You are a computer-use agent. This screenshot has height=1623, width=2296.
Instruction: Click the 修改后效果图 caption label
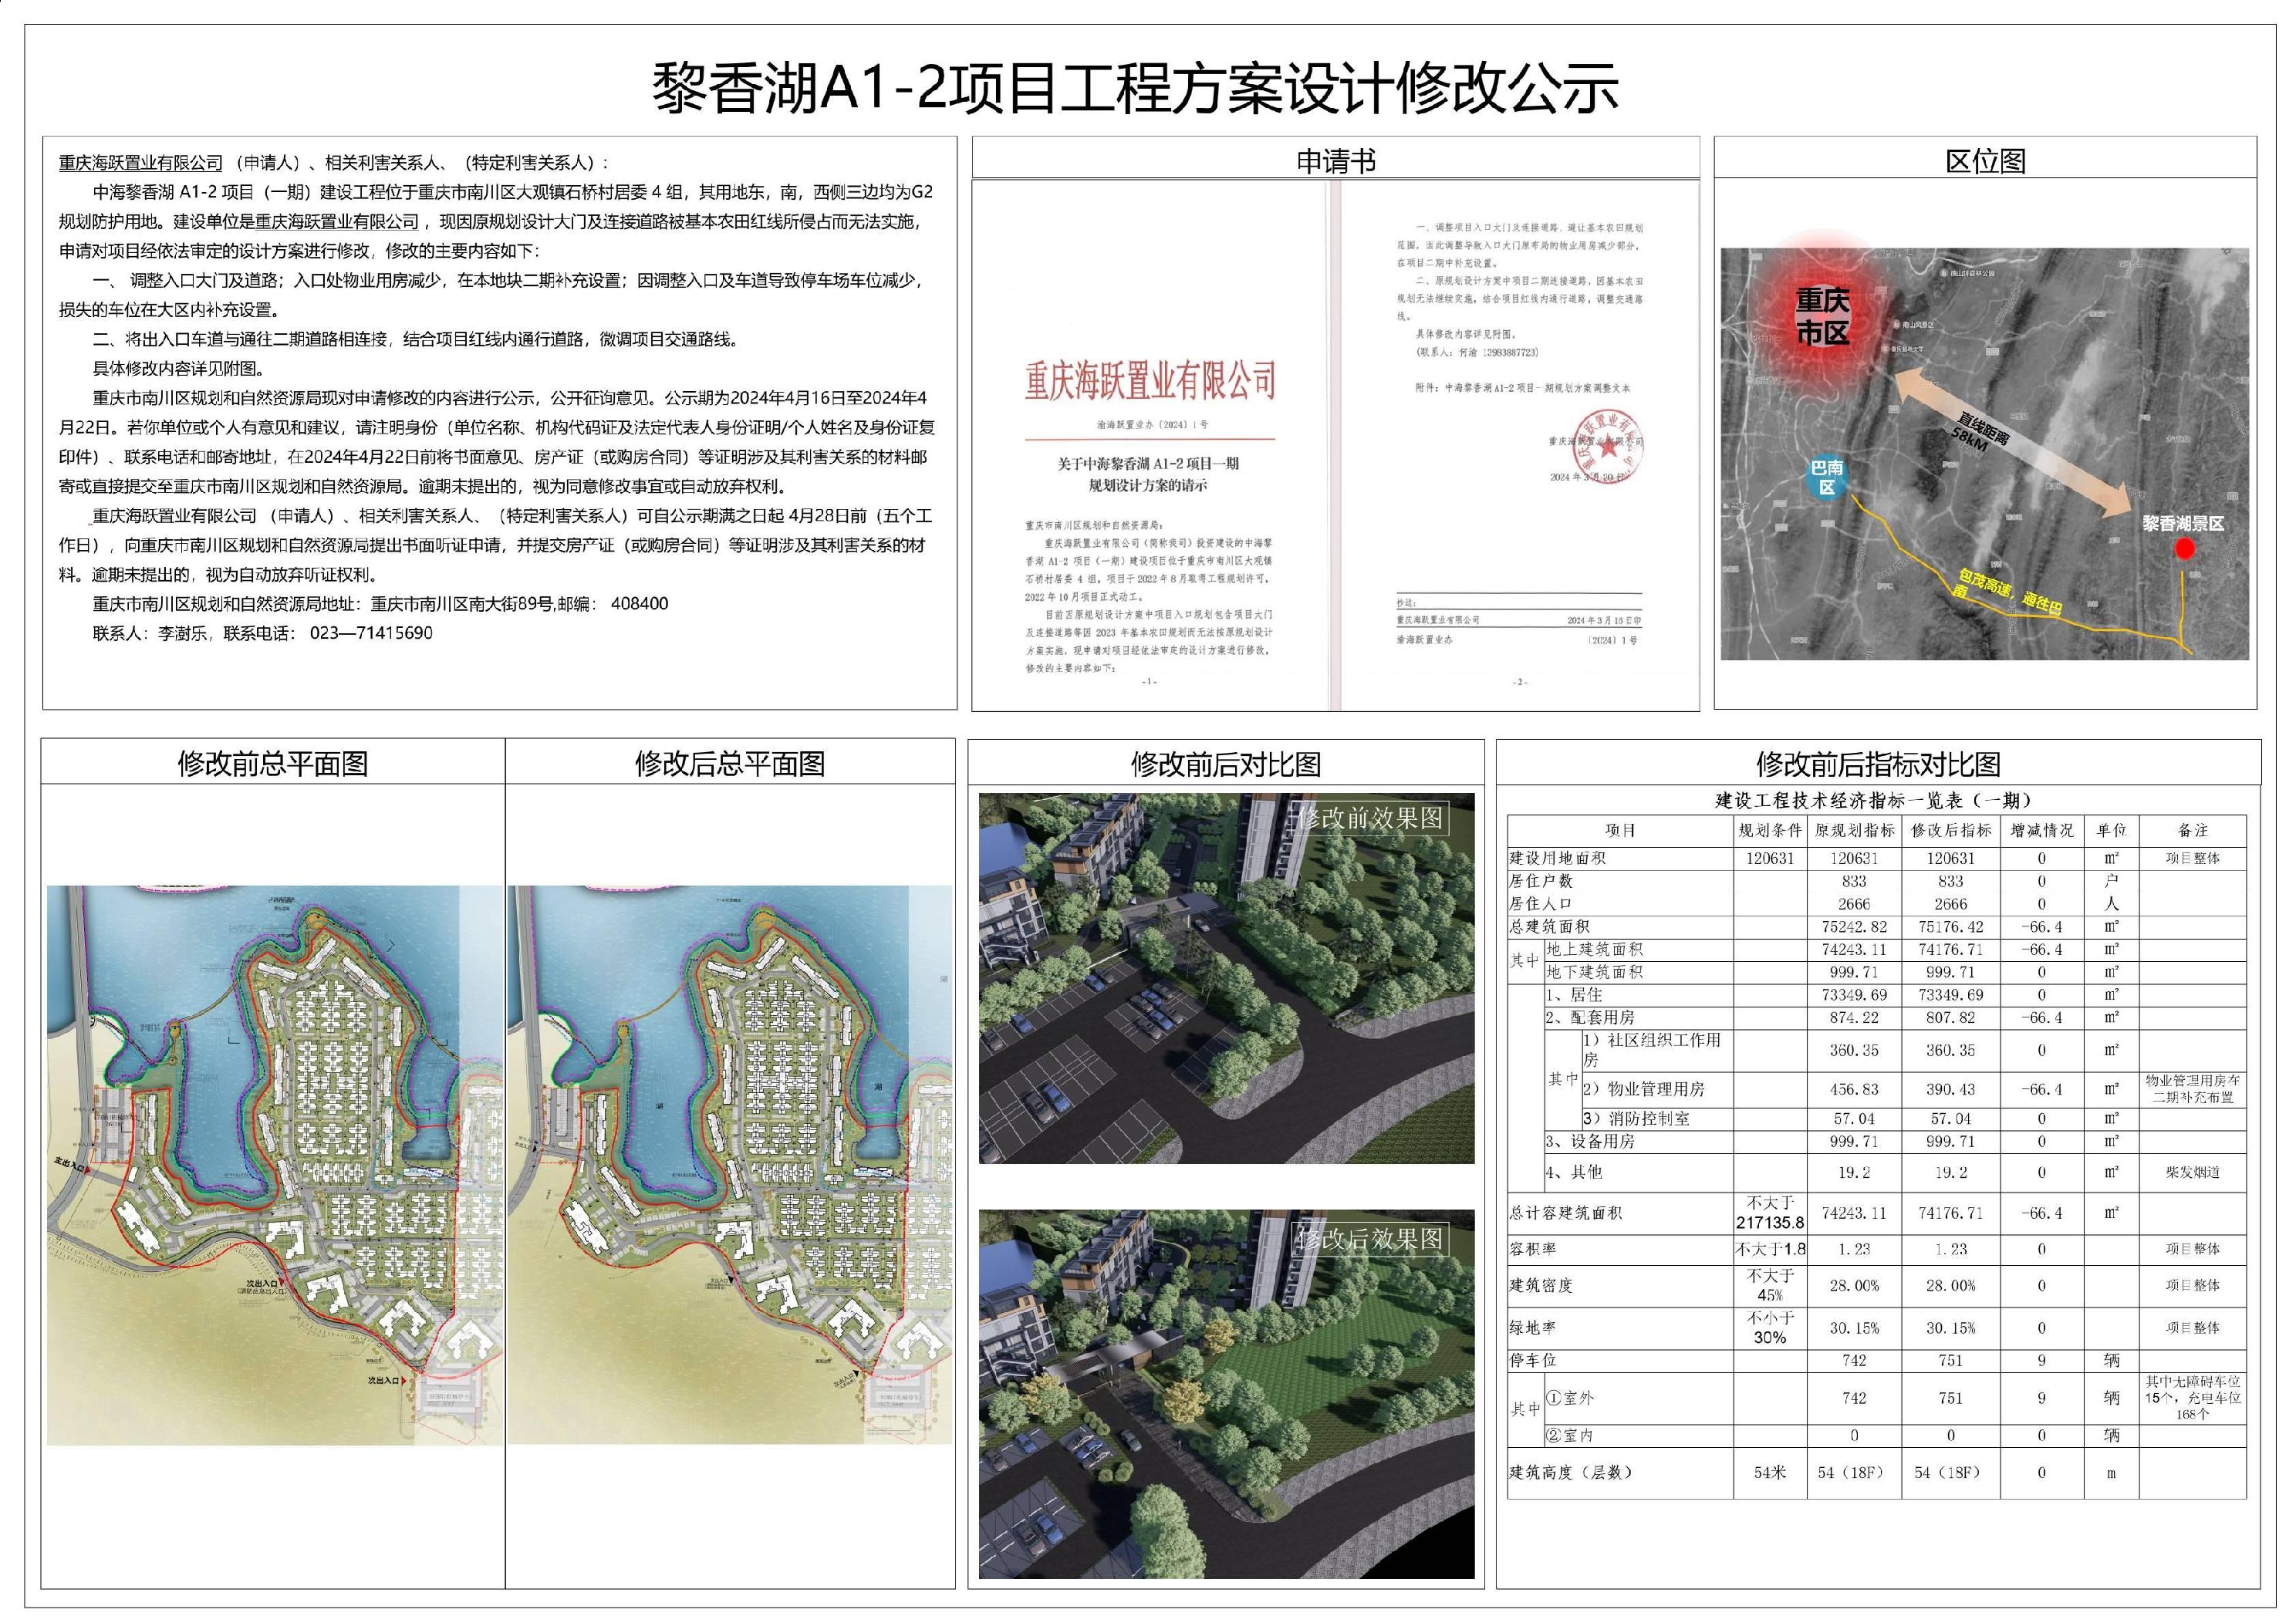click(1371, 1239)
